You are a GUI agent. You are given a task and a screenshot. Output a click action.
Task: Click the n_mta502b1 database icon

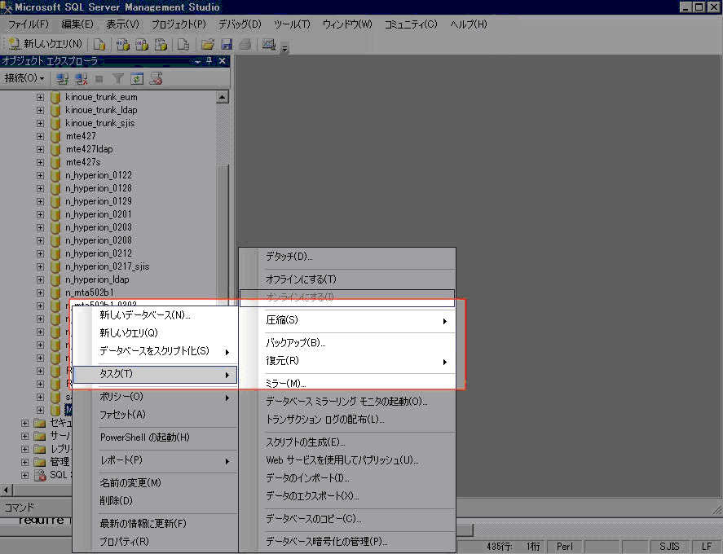[55, 292]
